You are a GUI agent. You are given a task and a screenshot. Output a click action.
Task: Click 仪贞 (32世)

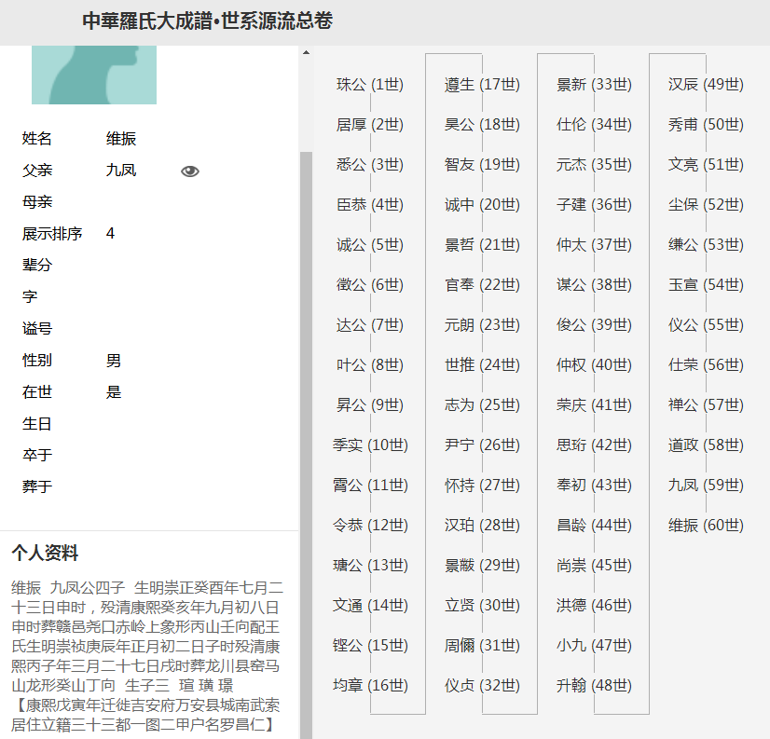tap(482, 686)
